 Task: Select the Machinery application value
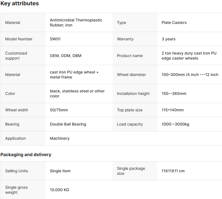point(59,138)
